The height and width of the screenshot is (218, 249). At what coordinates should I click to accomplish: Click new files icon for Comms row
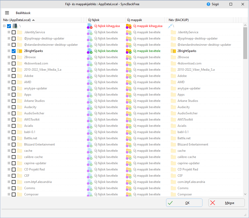coord(90,188)
